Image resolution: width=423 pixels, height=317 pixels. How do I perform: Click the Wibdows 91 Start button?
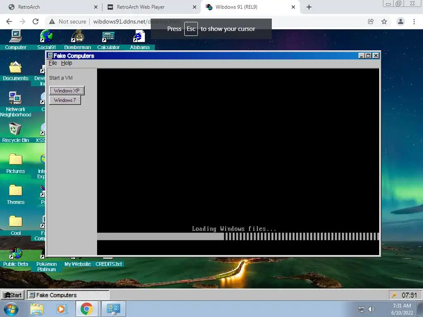click(x=13, y=295)
